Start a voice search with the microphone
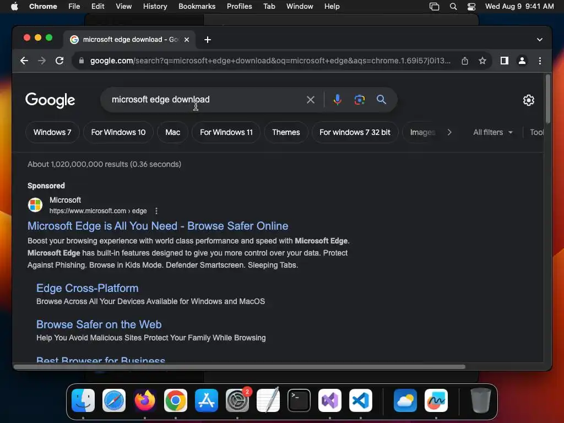The image size is (564, 423). (x=338, y=100)
